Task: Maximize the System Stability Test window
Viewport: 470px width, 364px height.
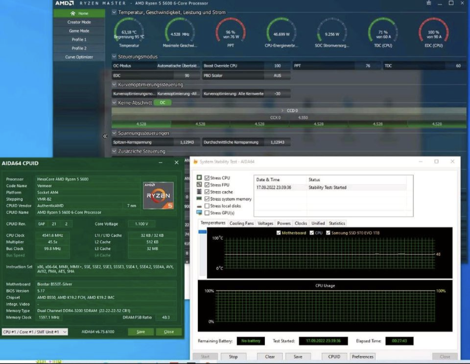Action: click(436, 162)
